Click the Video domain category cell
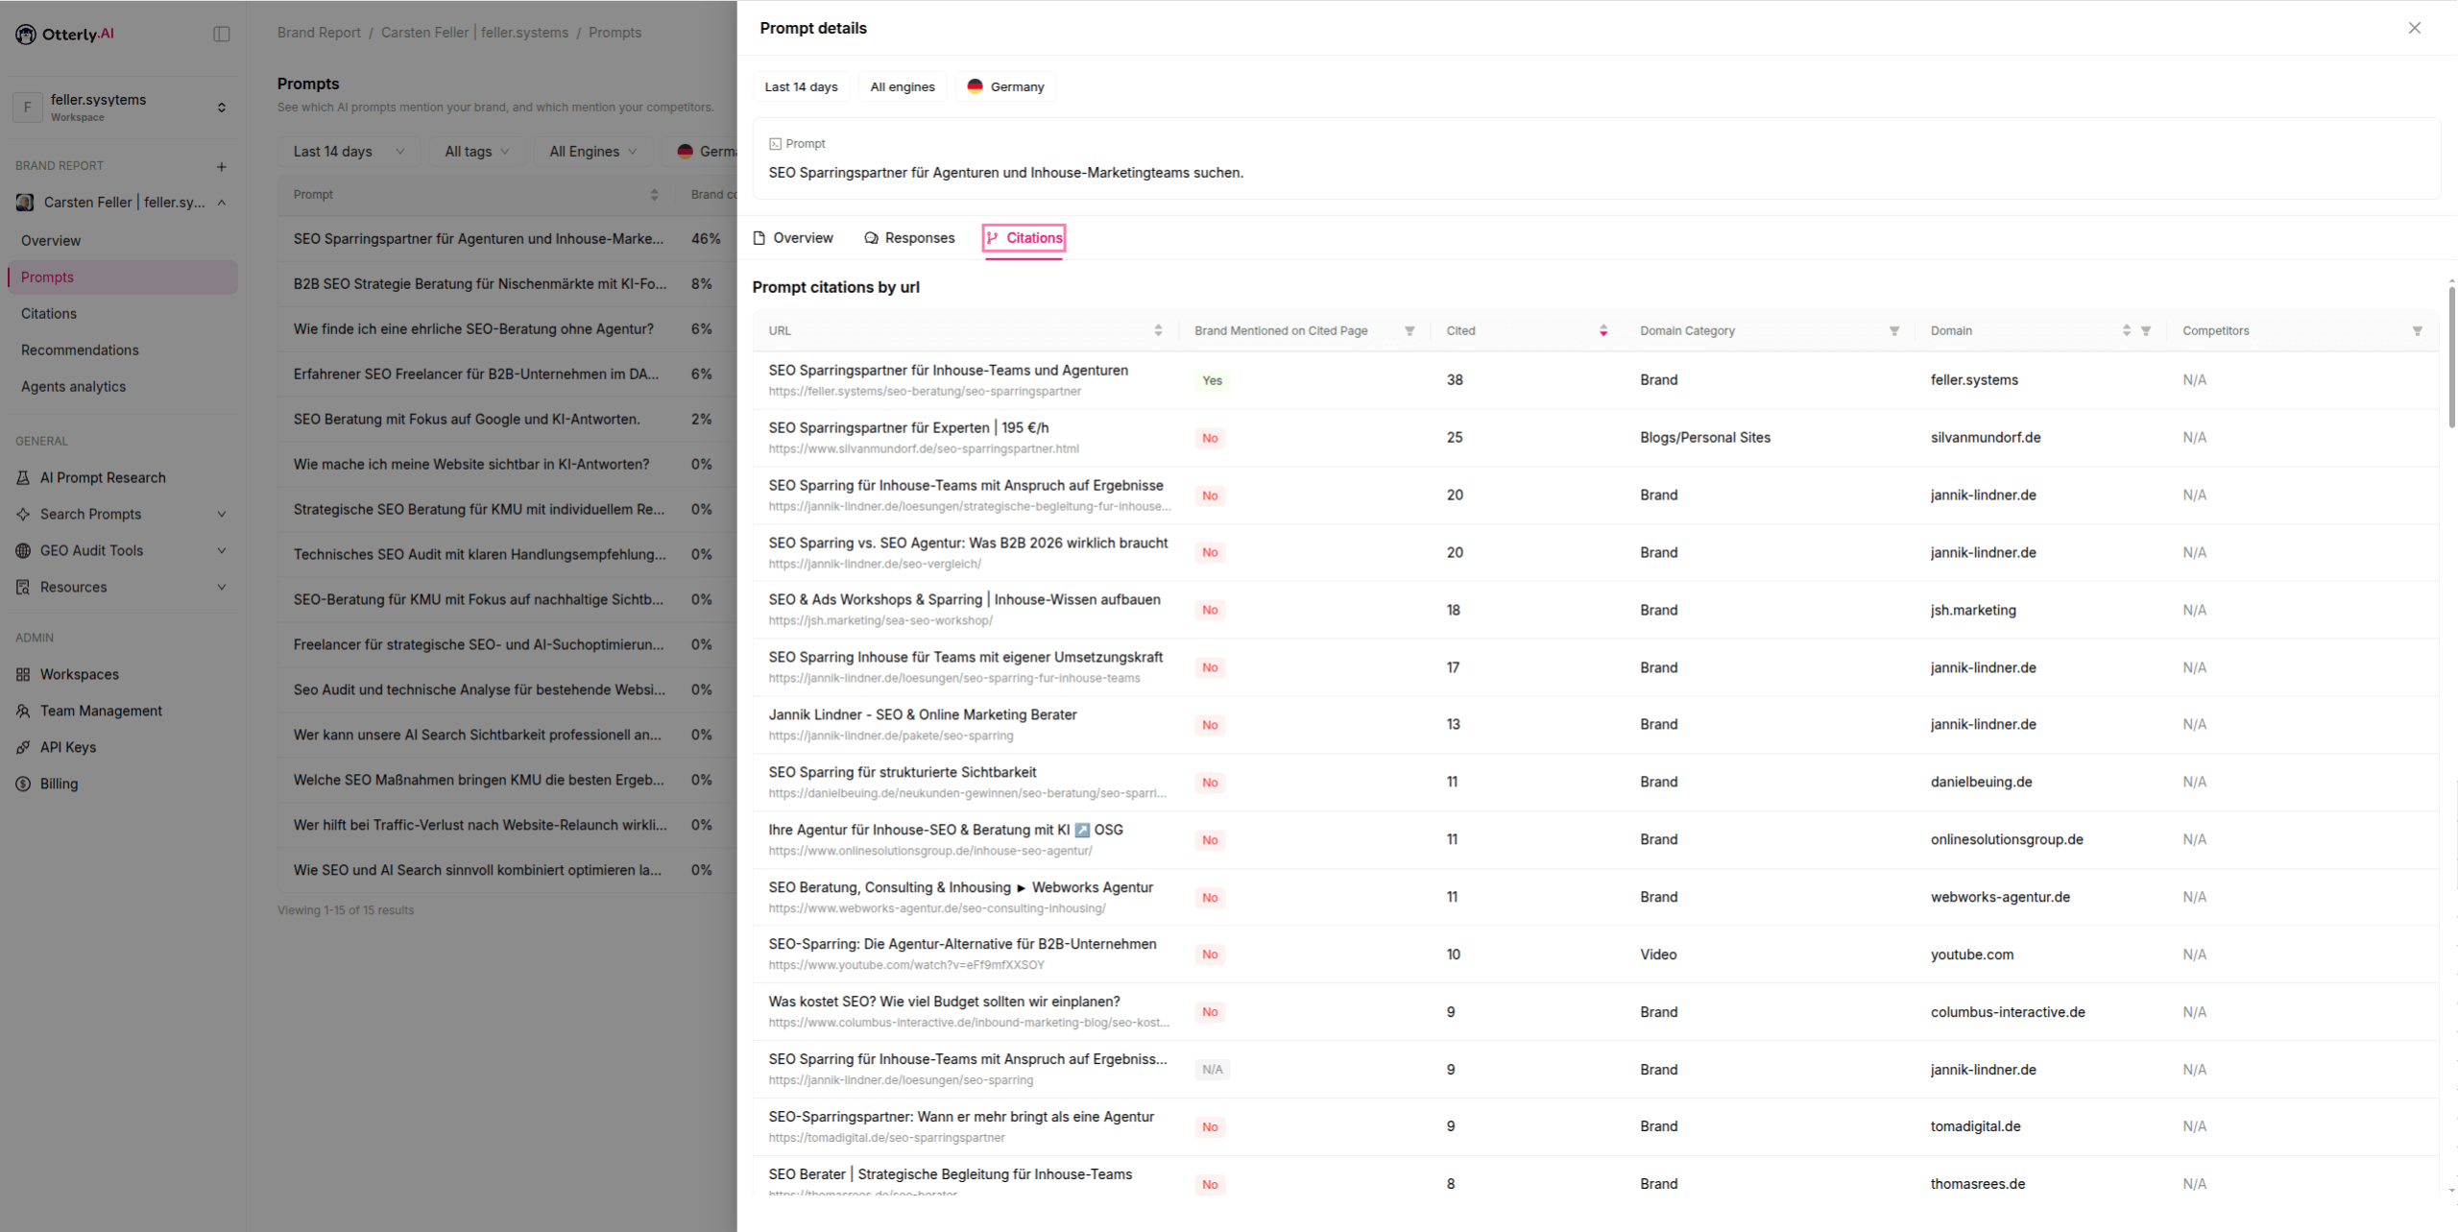Screen dimensions: 2458x1232 click(1658, 954)
